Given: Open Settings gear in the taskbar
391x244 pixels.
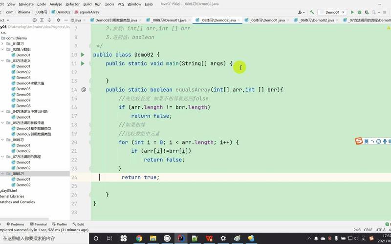Looking at the screenshot, I should coord(223,238).
